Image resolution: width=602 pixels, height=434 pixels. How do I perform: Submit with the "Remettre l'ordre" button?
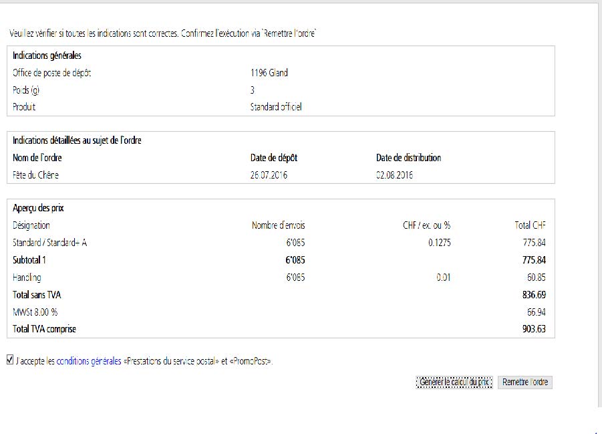(x=526, y=382)
